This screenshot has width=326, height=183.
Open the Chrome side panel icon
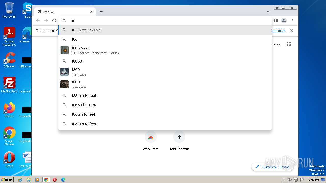click(x=276, y=21)
